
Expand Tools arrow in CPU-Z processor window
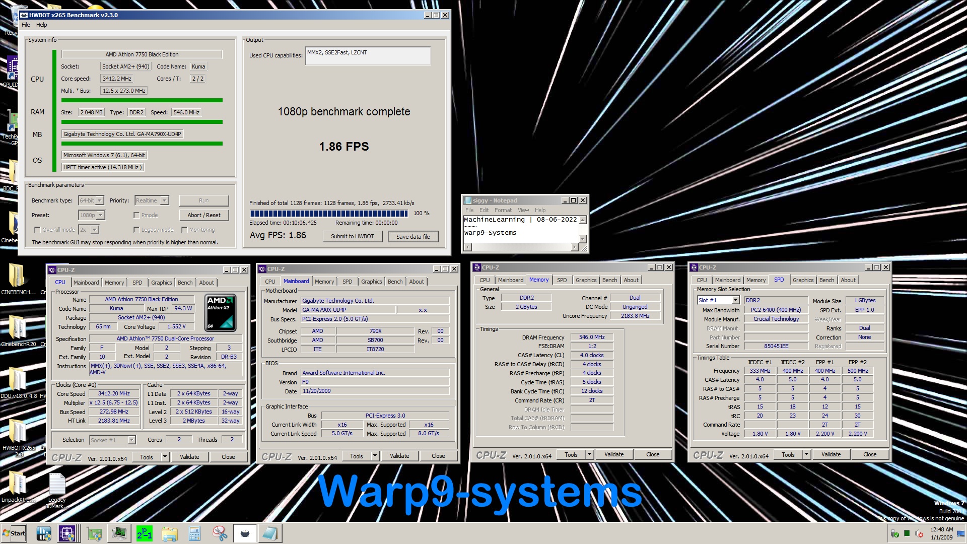click(x=165, y=457)
